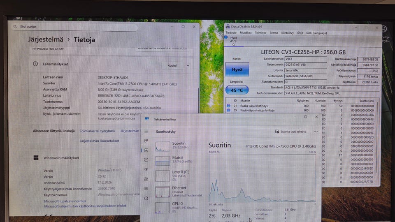Open the three-dots more options in Task Manager
The image size is (395, 222).
(316, 132)
